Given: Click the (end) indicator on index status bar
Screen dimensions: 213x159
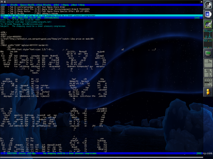Looking at the screenshot, I should pyautogui.click(x=197, y=17).
